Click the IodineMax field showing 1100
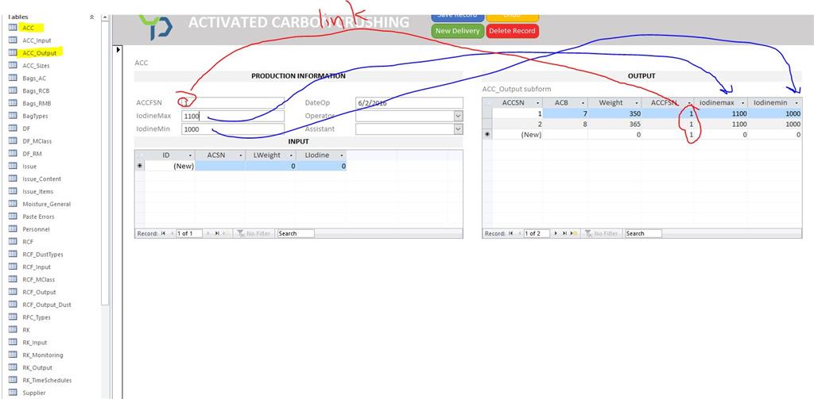The width and height of the screenshot is (814, 399). [233, 116]
